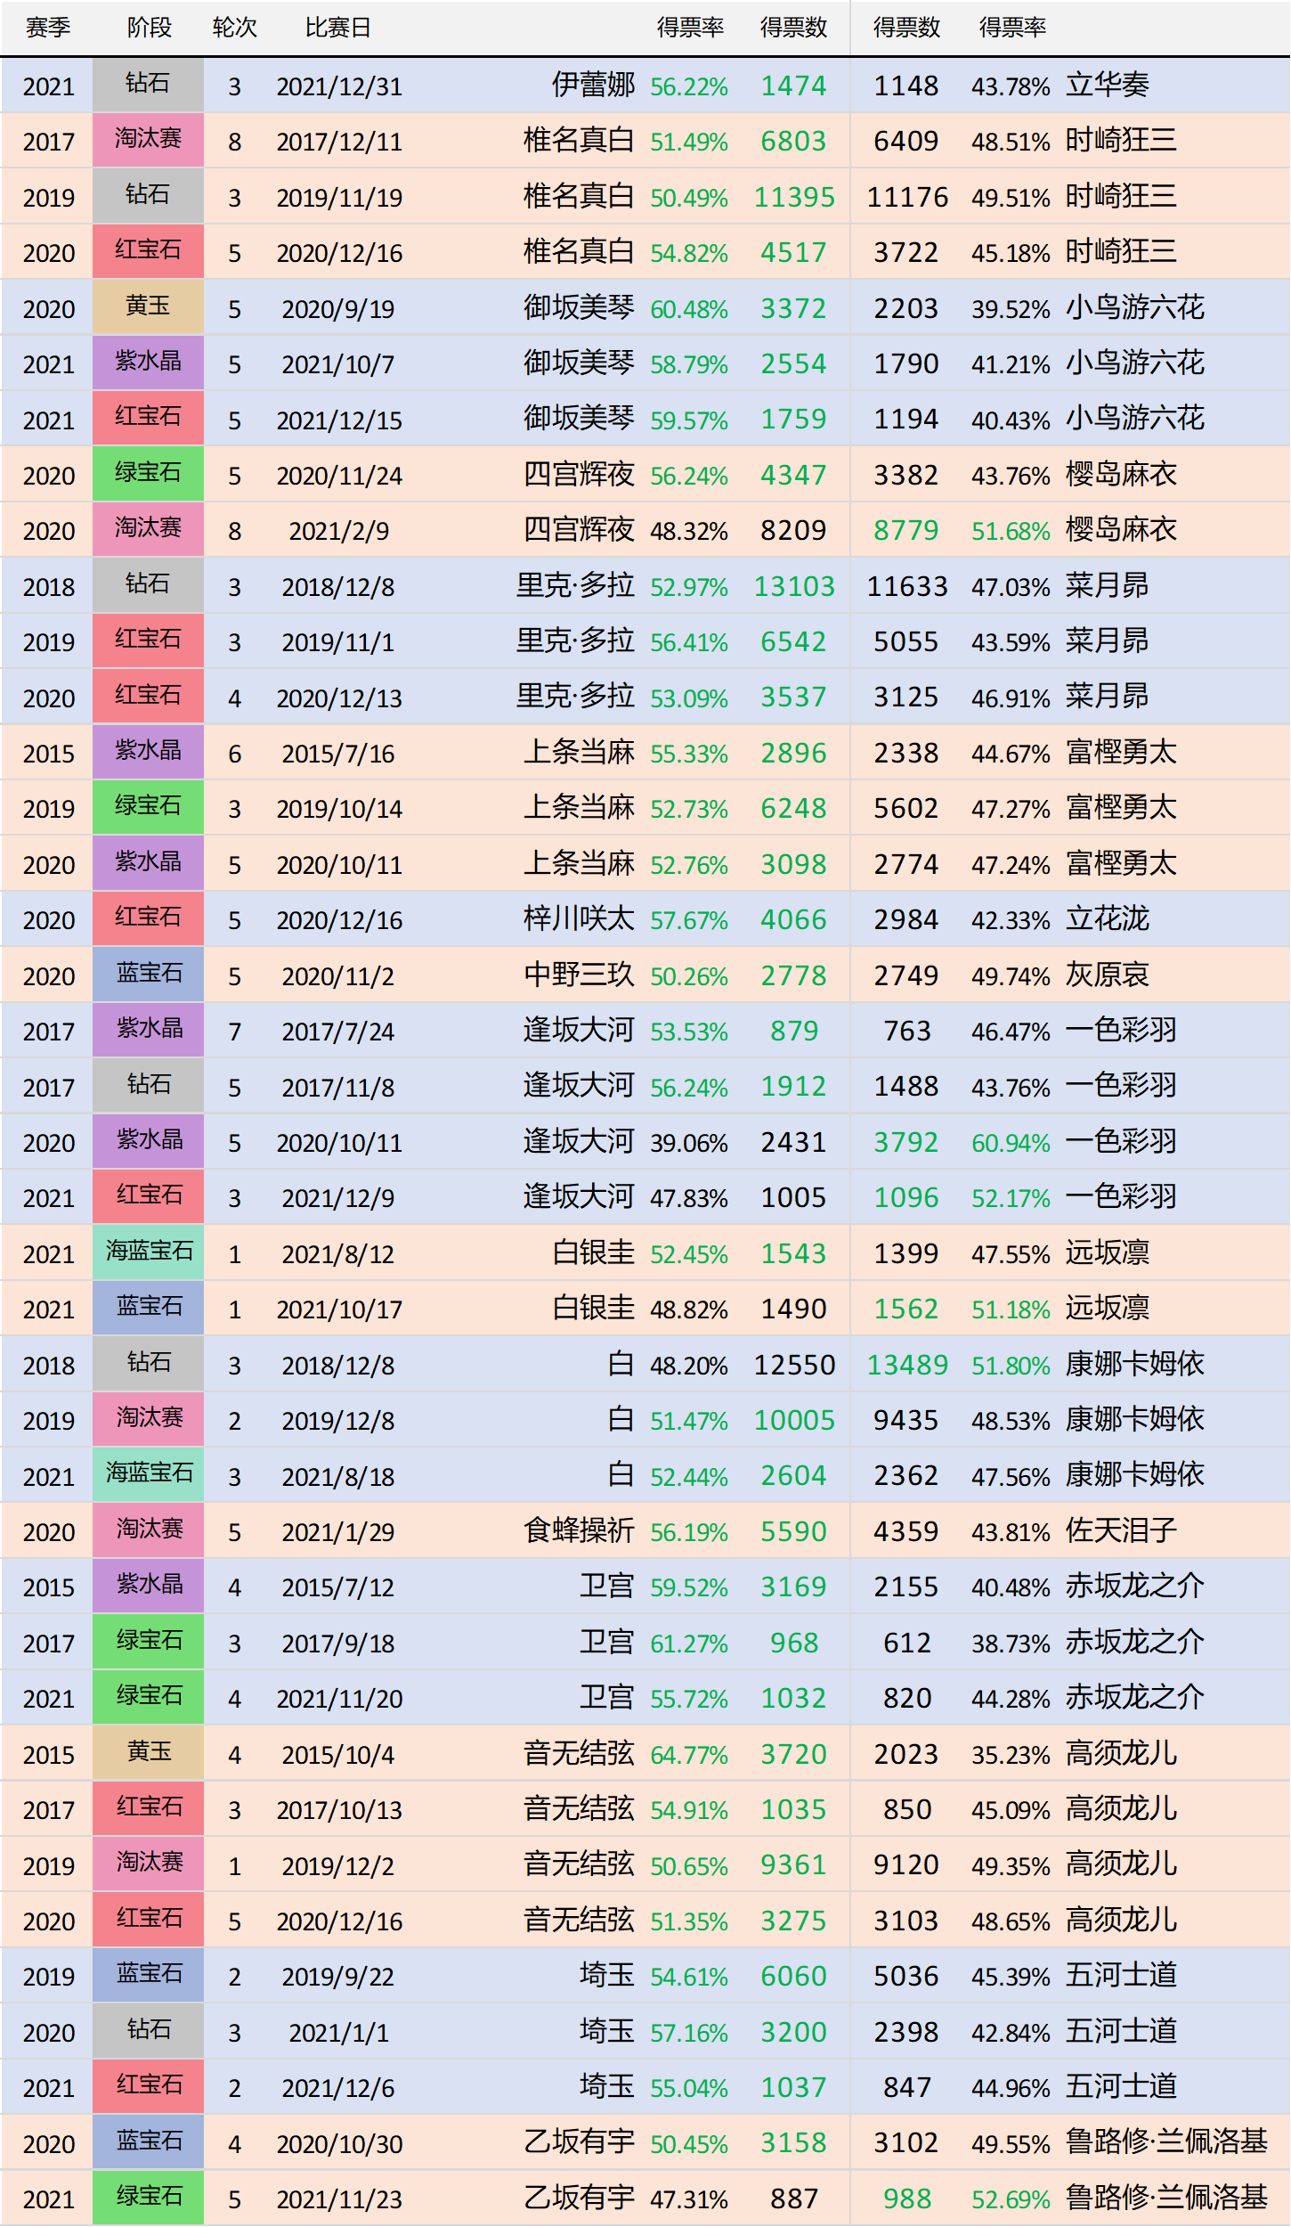
Task: Click date cell 2017/11/8
Action: [338, 1088]
